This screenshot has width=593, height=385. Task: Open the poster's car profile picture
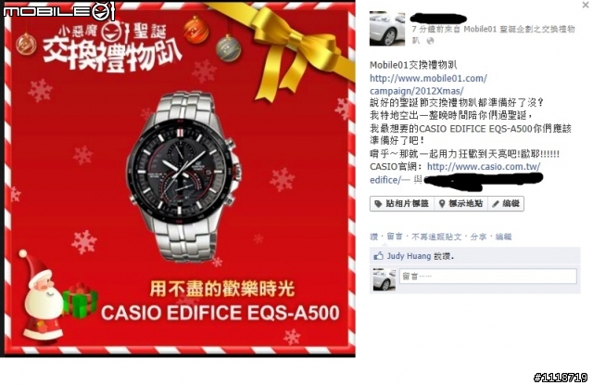point(387,29)
